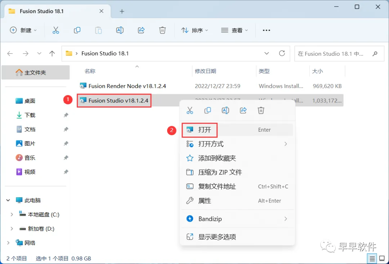Open the 新建 dropdown
The image size is (389, 264).
coord(23,30)
